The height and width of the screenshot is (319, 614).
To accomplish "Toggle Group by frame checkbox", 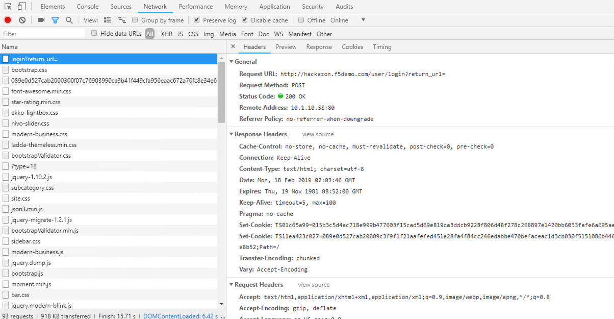I will click(135, 20).
